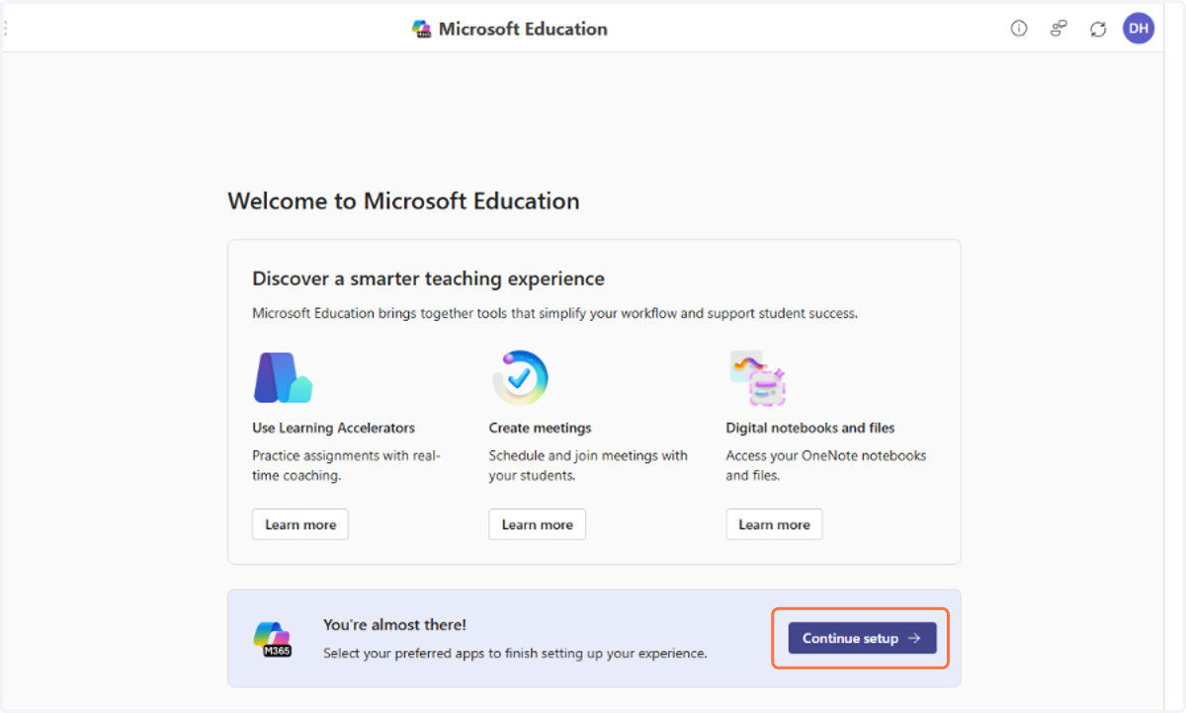Click the Microsoft Education logo icon
This screenshot has height=713, width=1186.
(422, 29)
